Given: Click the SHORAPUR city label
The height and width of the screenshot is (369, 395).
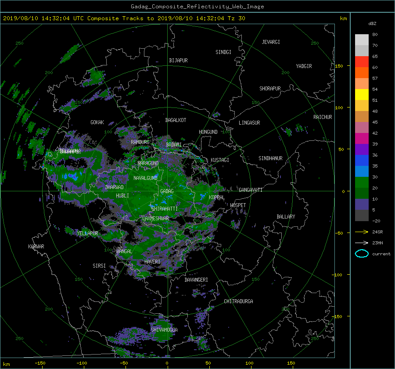Looking at the screenshot, I should [x=270, y=89].
